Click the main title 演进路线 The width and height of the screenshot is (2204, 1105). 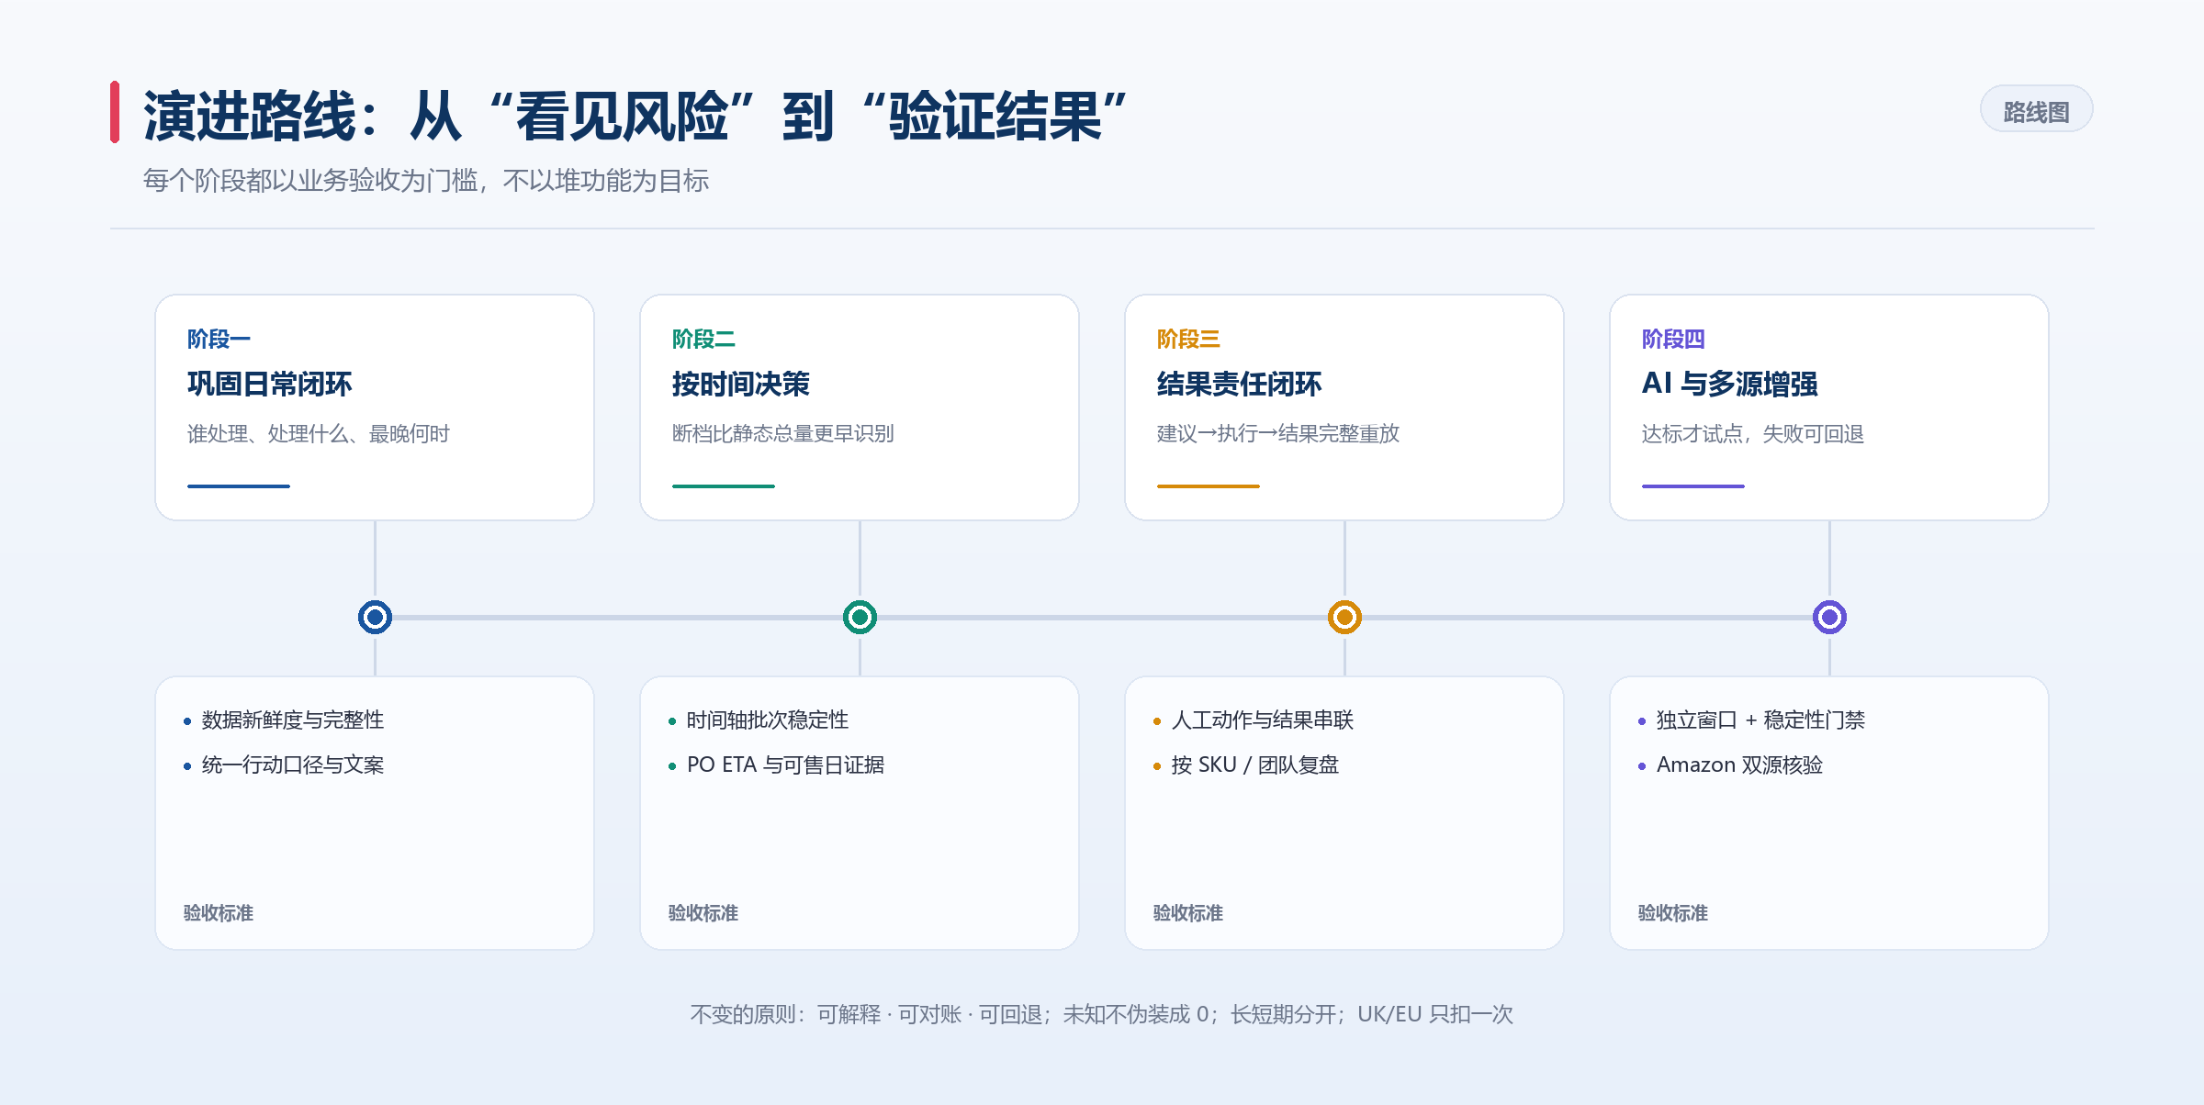click(635, 116)
